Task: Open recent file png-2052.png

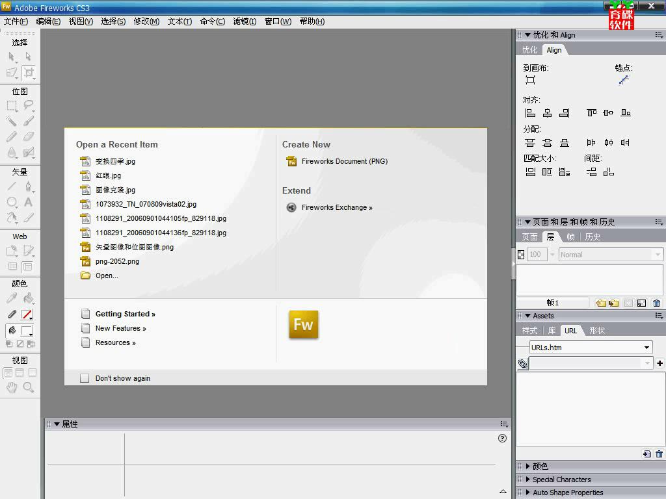Action: click(x=117, y=261)
